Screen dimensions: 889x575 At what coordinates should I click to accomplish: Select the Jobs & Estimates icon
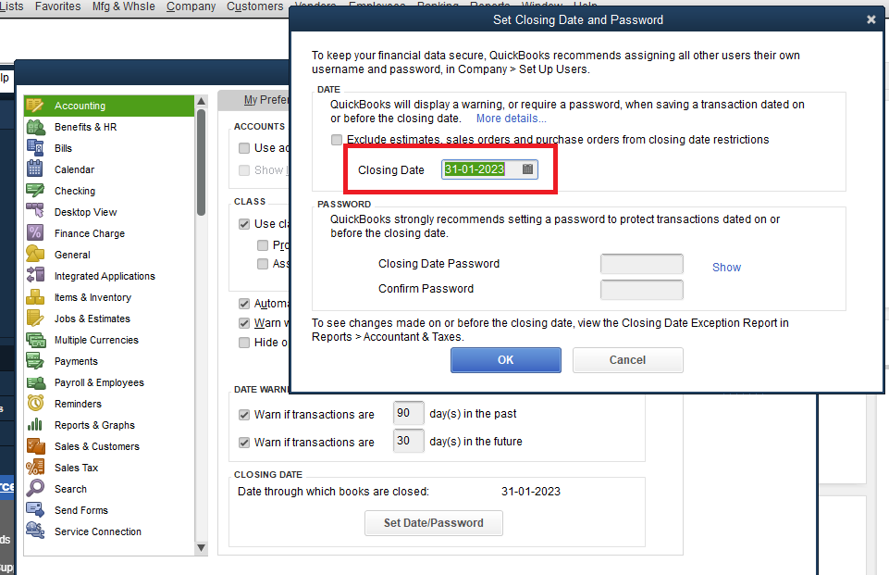(x=35, y=319)
